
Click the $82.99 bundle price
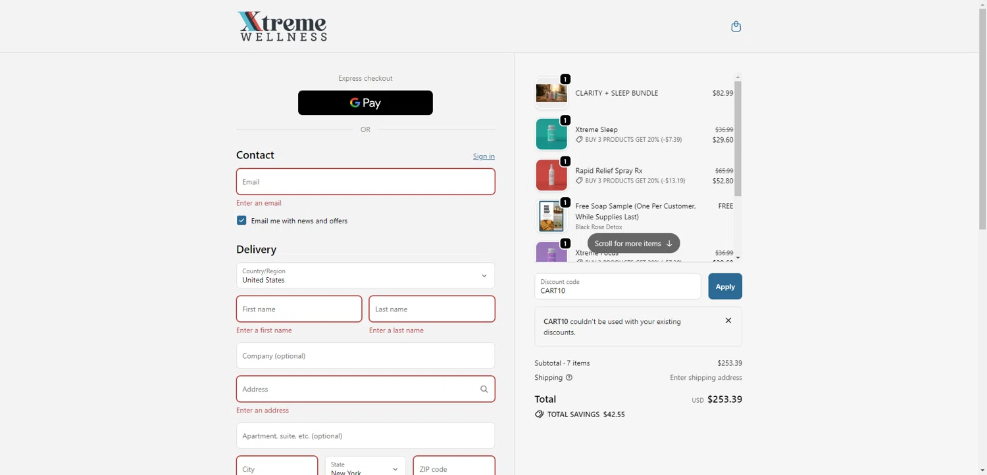[x=722, y=93]
